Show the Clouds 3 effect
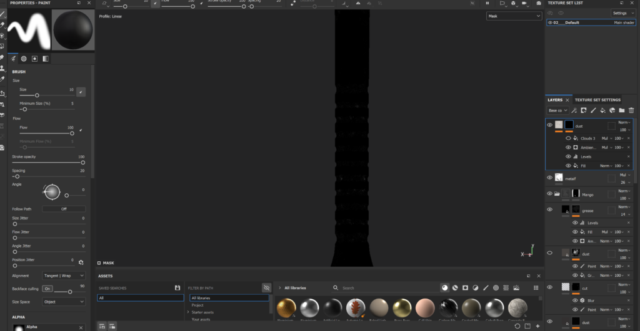Viewport: 640px width, 331px height. click(567, 138)
